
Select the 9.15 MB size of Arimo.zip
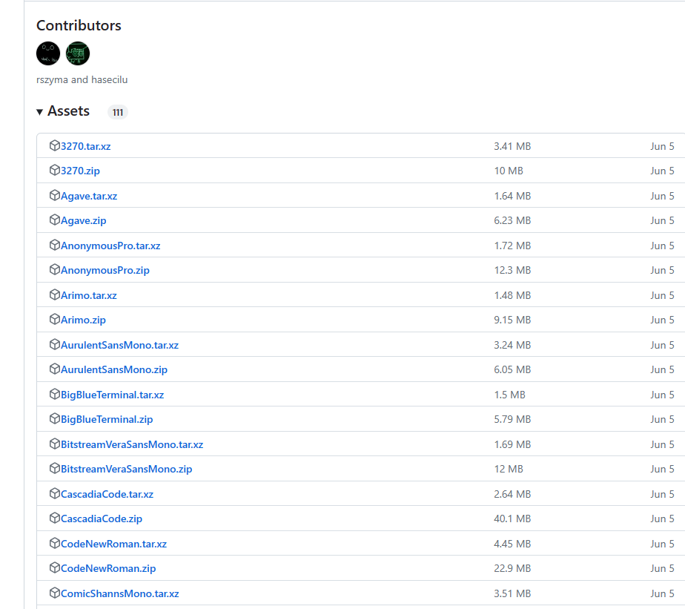point(512,320)
